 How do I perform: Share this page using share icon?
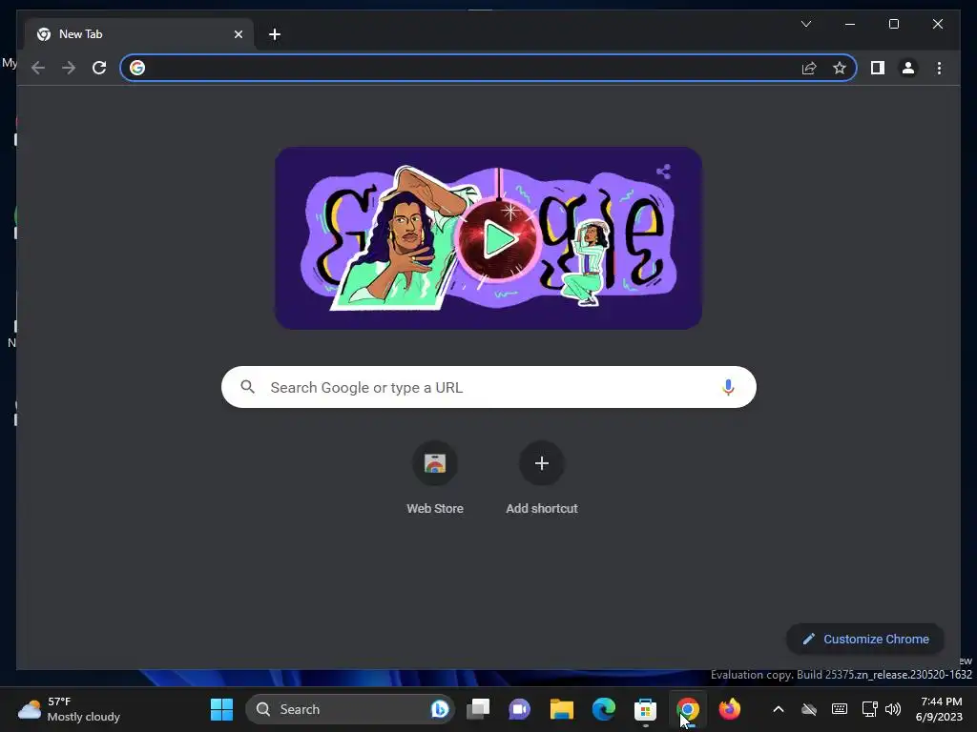tap(809, 68)
